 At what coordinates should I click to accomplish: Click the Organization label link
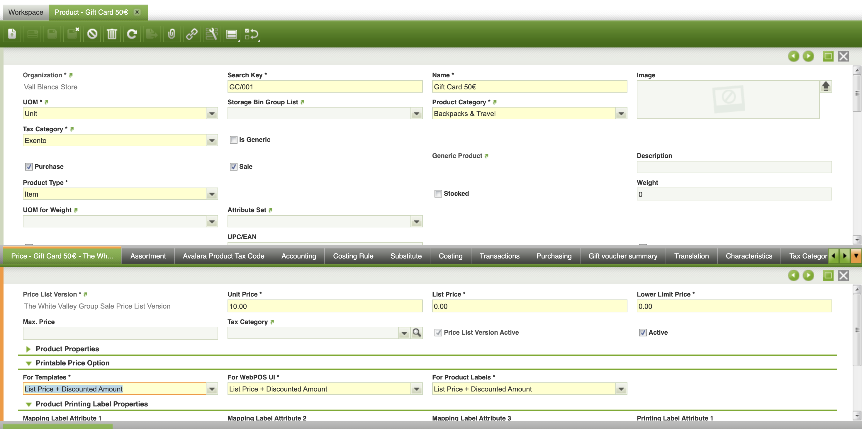point(43,75)
